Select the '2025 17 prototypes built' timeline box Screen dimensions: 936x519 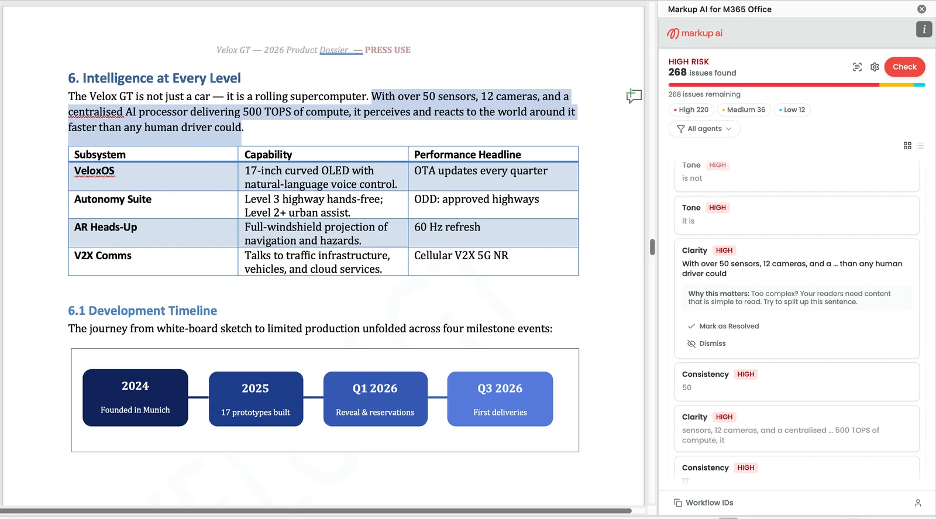256,399
